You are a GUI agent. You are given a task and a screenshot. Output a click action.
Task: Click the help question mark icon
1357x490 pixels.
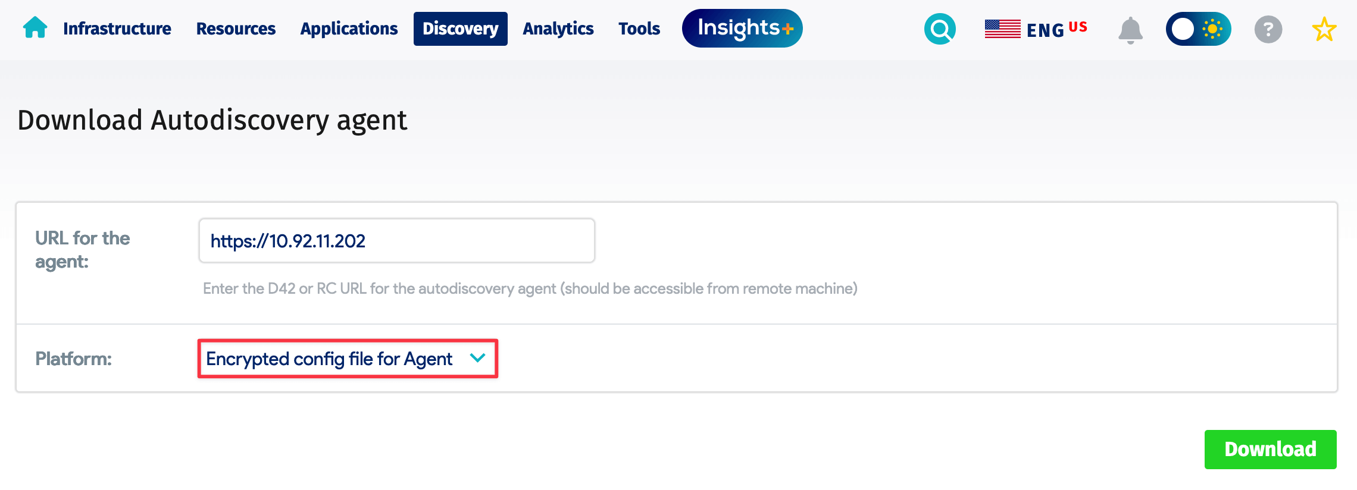point(1268,29)
